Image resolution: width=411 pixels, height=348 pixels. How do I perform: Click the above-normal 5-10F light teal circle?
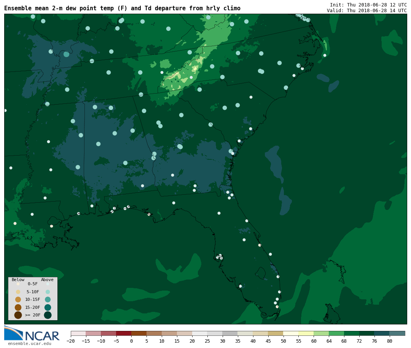tap(48, 292)
